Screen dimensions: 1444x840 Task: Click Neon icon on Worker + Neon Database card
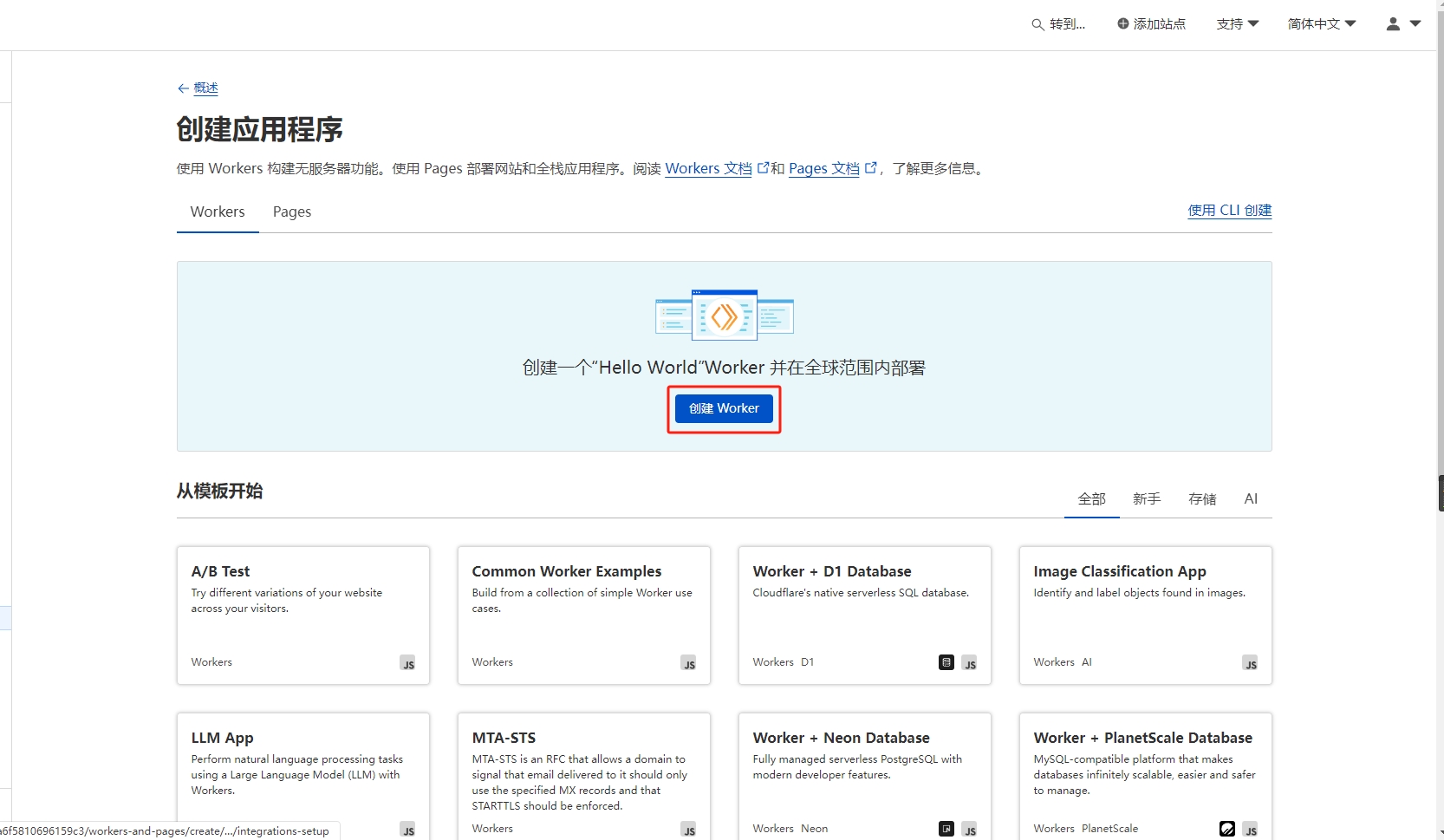[946, 829]
